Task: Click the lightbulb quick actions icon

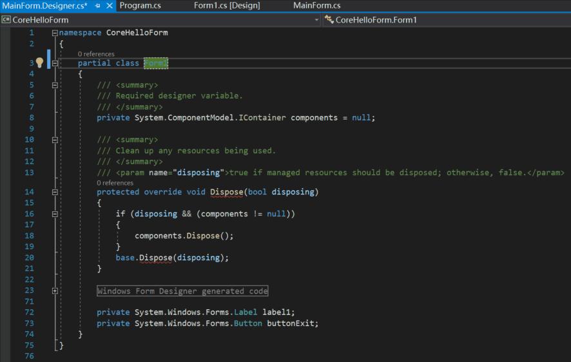Action: tap(39, 63)
